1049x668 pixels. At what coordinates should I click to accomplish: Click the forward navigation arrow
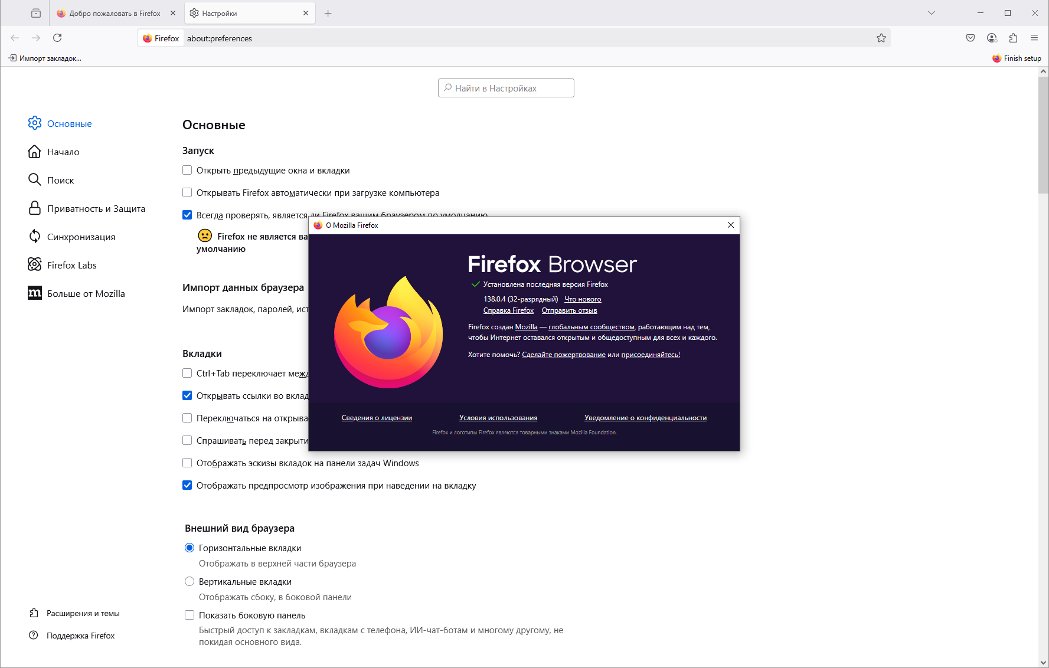(36, 38)
